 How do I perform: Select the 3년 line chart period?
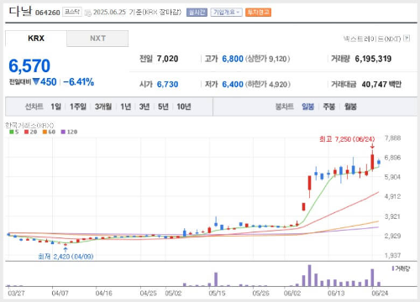[144, 107]
